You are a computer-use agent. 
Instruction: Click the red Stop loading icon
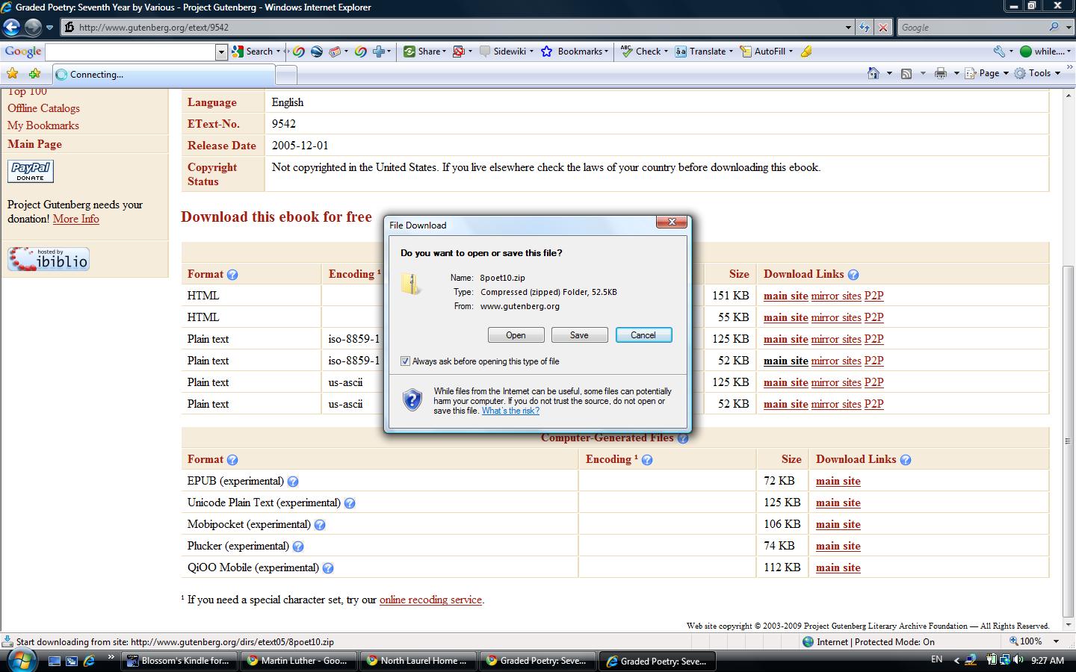pyautogui.click(x=883, y=28)
